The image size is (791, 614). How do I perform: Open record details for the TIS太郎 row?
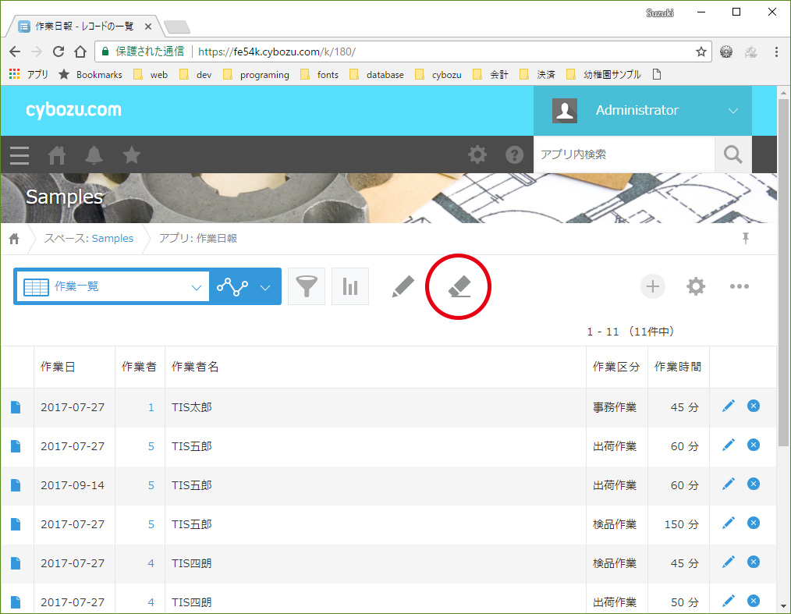16,407
